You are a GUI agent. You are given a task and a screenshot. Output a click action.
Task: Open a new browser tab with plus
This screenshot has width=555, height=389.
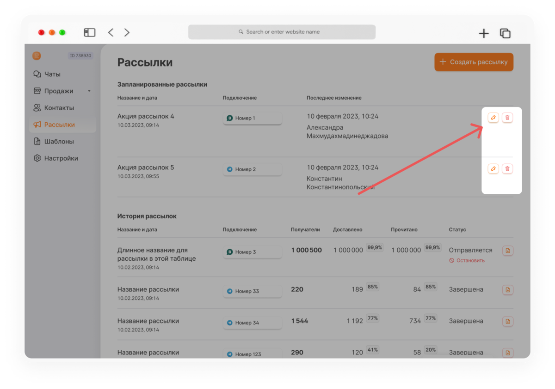point(484,33)
